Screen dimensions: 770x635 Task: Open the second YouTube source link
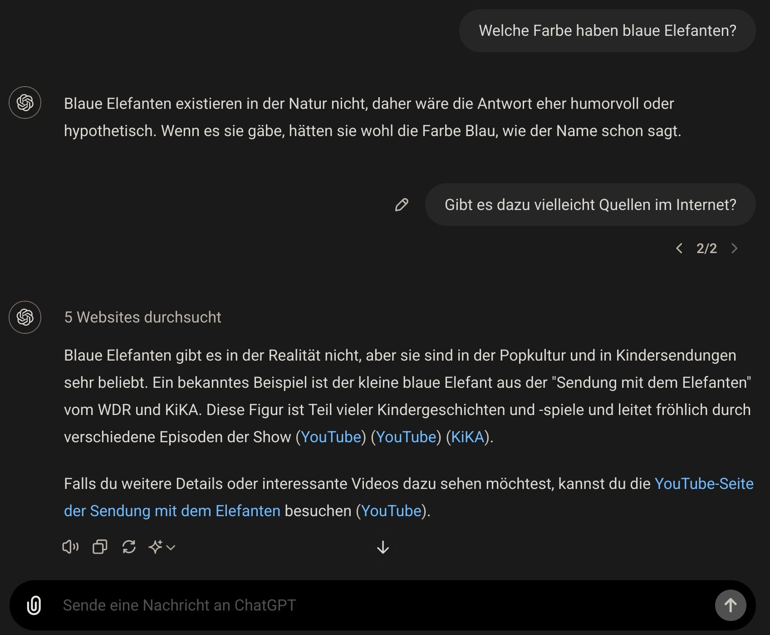406,437
